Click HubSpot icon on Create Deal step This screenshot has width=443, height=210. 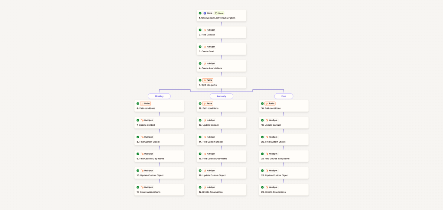(x=205, y=47)
